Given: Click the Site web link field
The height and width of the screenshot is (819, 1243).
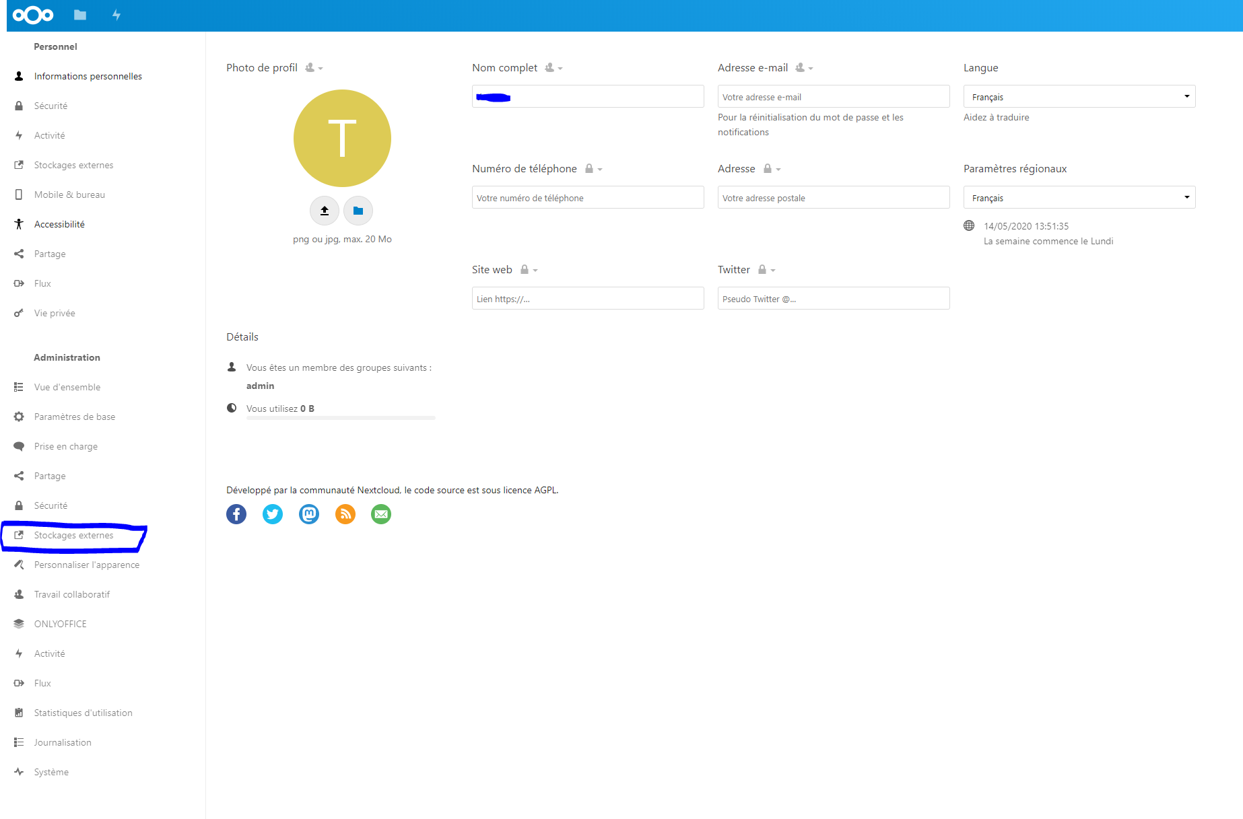Looking at the screenshot, I should point(588,298).
